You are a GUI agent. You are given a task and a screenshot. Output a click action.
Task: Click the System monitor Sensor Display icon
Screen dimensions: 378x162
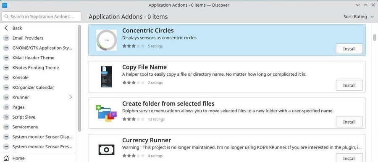tap(6, 137)
